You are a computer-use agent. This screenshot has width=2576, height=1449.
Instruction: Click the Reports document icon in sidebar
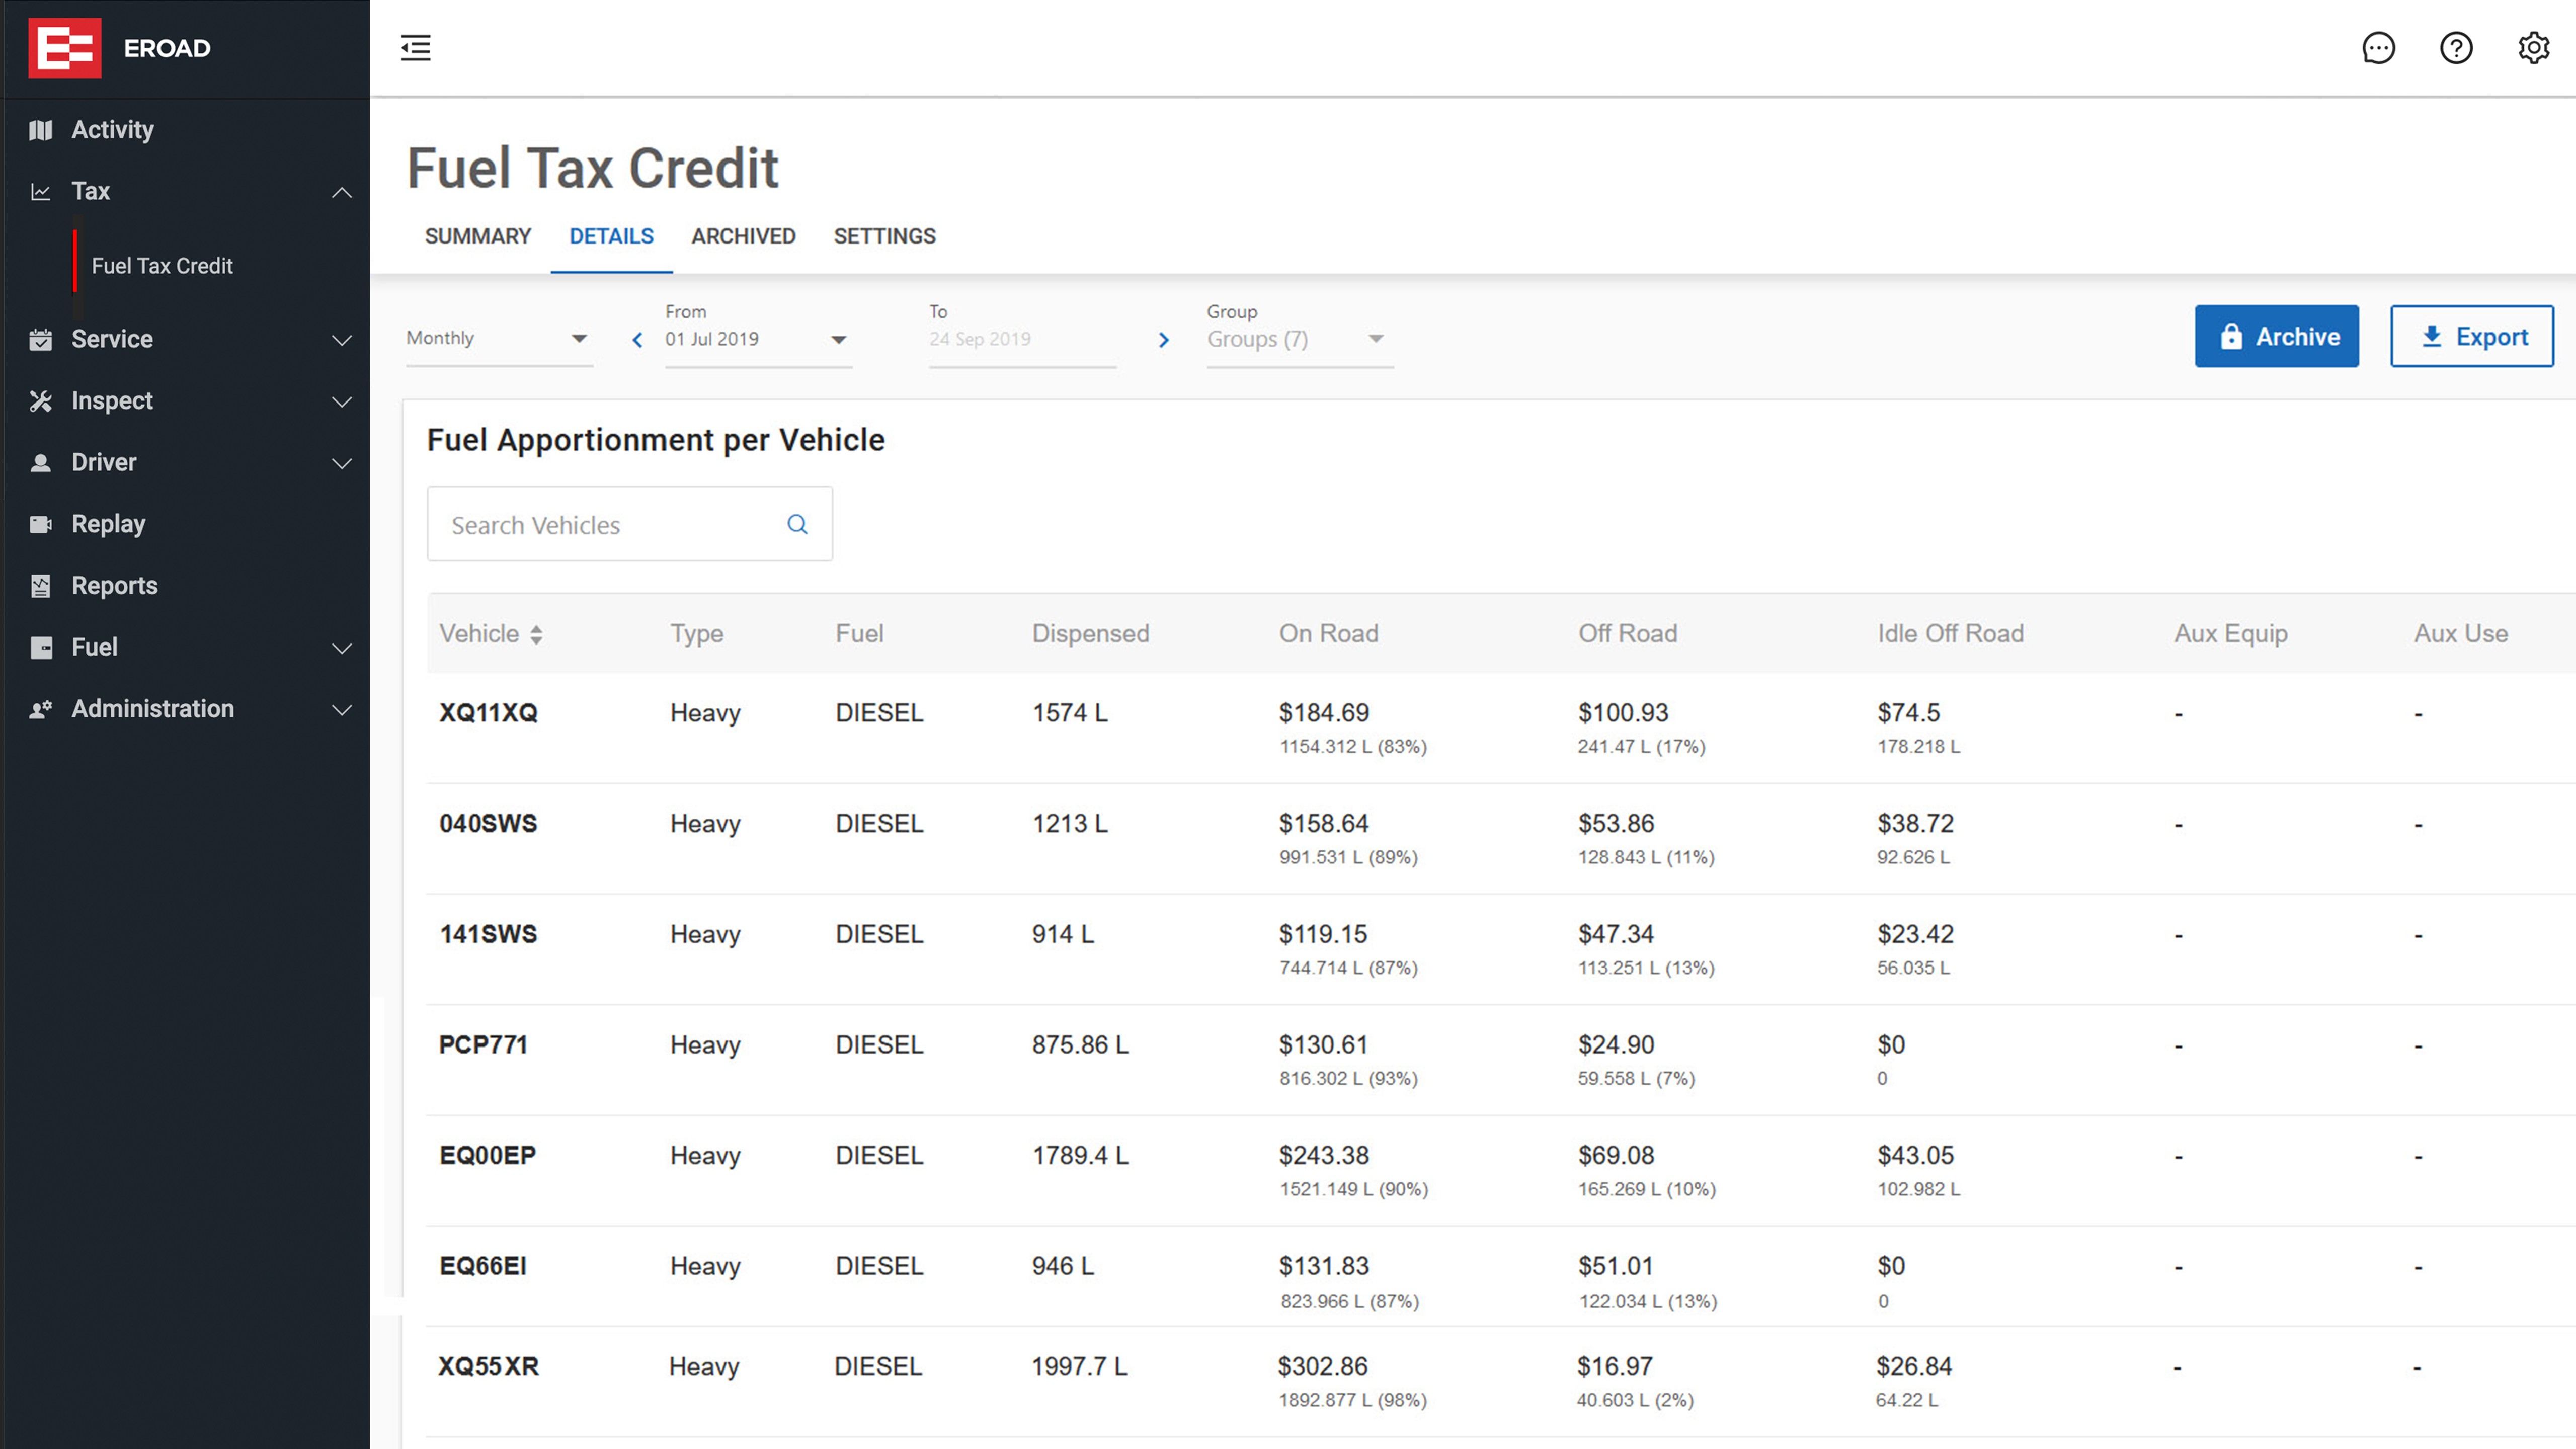40,586
